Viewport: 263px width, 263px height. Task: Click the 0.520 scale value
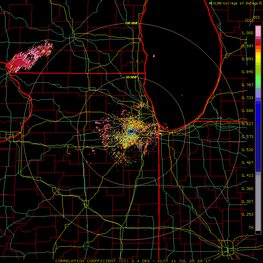click(x=248, y=150)
